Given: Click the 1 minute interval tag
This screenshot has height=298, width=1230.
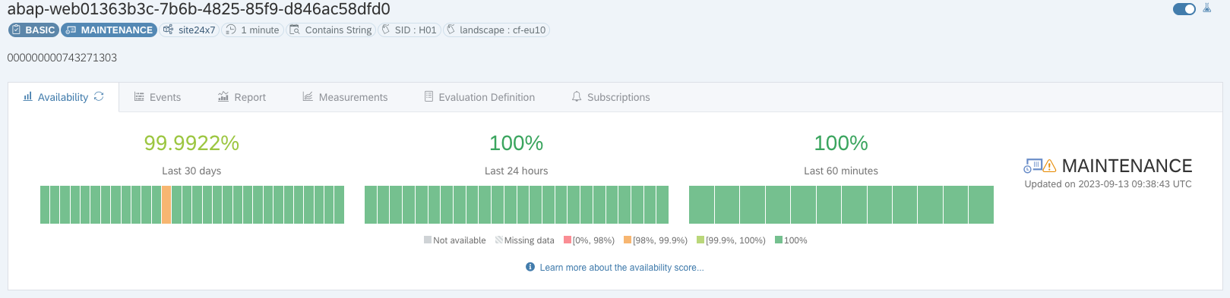Looking at the screenshot, I should [252, 30].
